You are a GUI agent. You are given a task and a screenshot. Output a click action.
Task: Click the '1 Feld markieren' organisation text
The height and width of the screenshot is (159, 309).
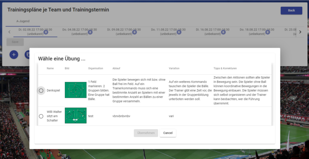pos(99,90)
